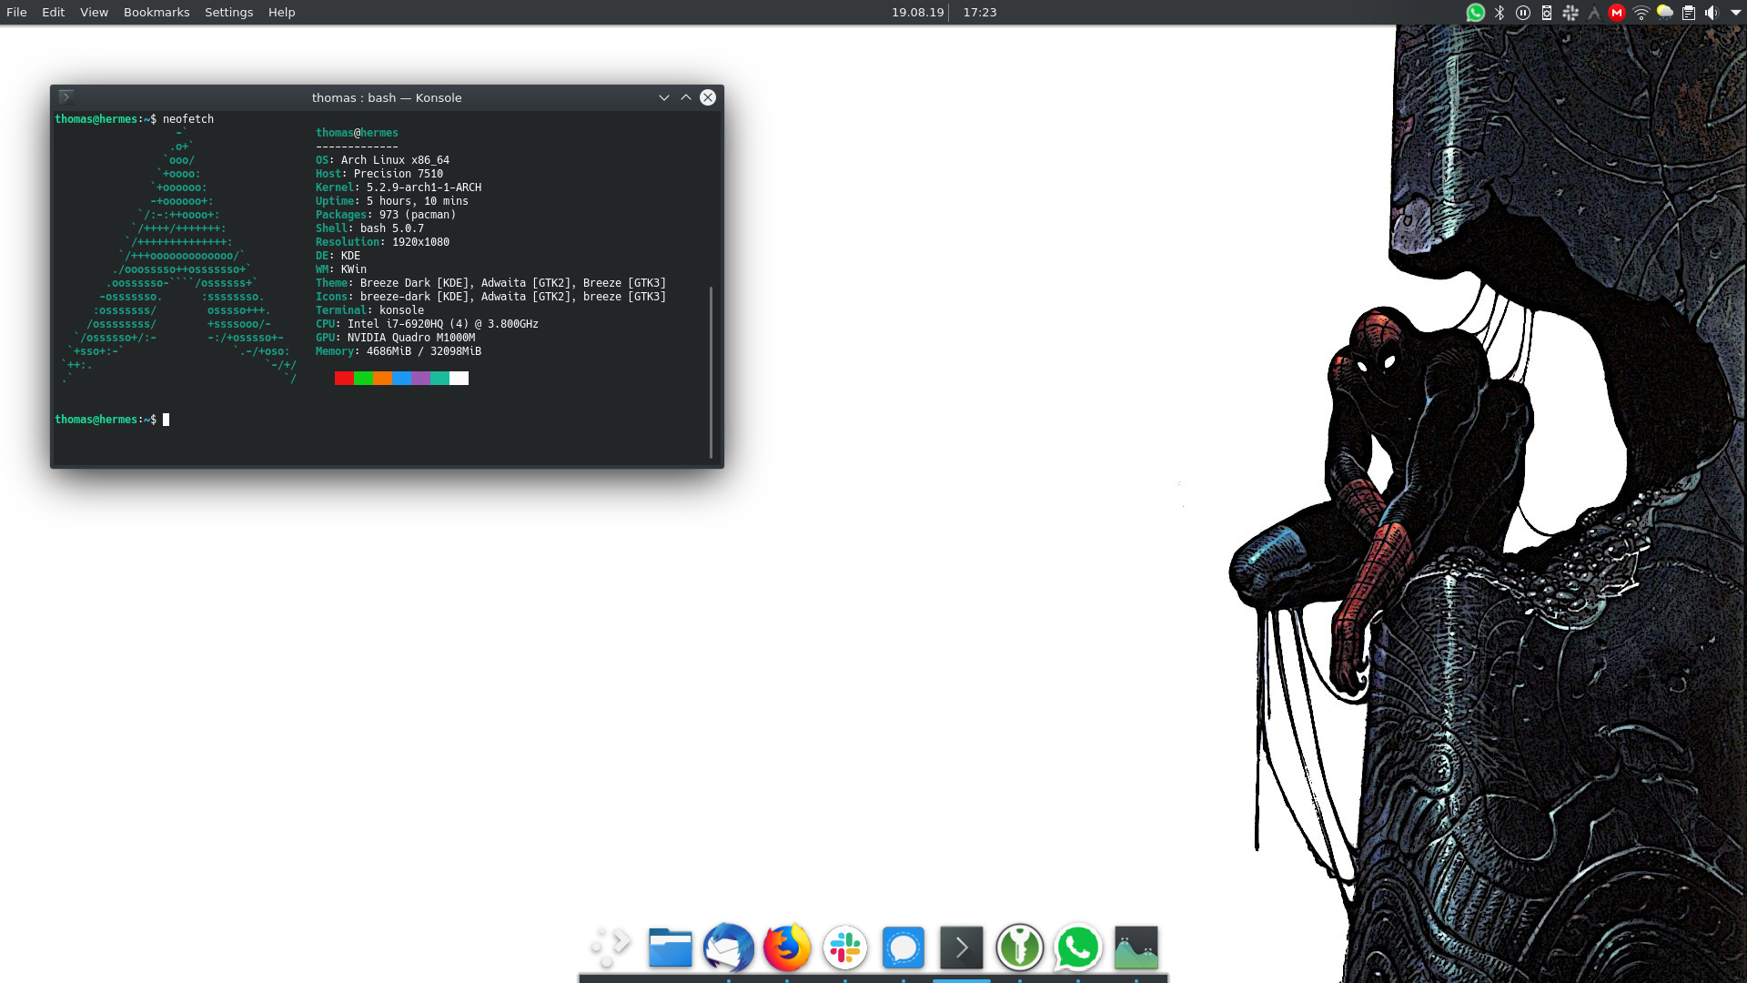1747x983 pixels.
Task: Open Slack from the dock
Action: click(845, 948)
